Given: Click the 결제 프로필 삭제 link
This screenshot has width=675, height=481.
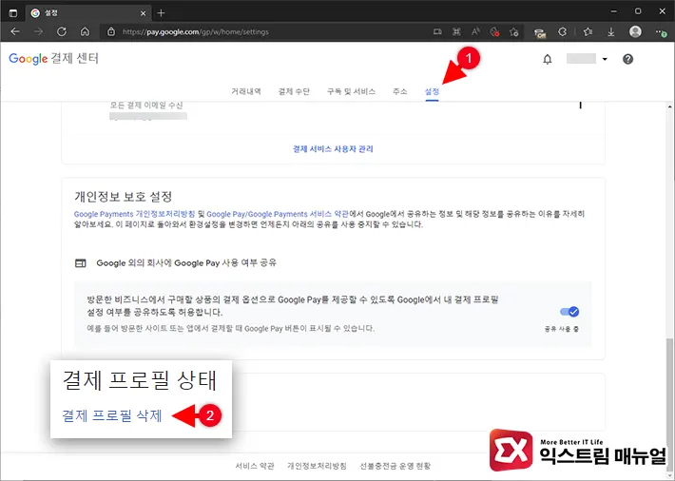Looking at the screenshot, I should pos(112,415).
